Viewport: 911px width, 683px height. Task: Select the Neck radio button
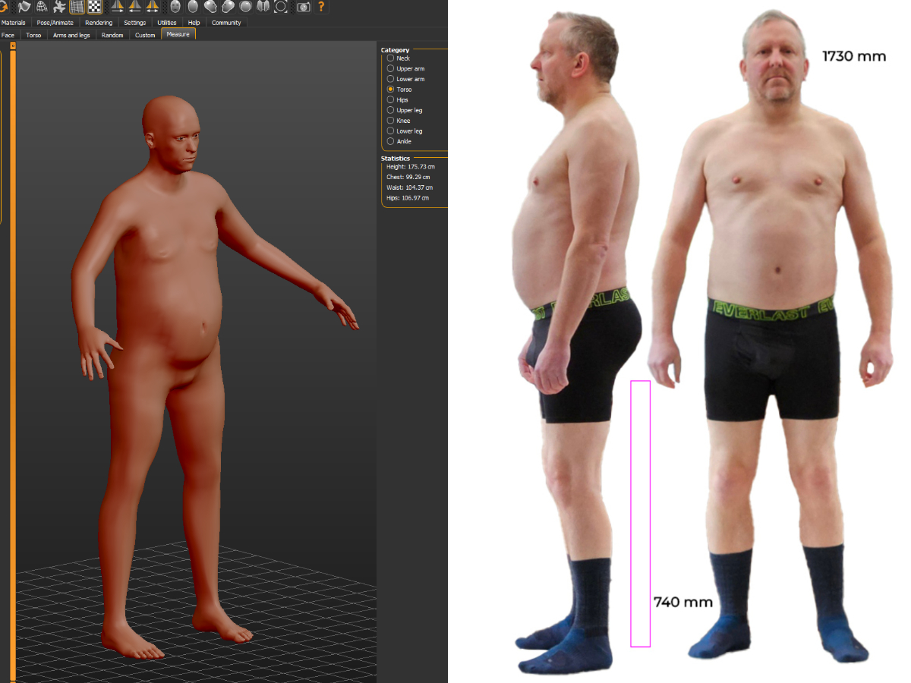pos(391,58)
